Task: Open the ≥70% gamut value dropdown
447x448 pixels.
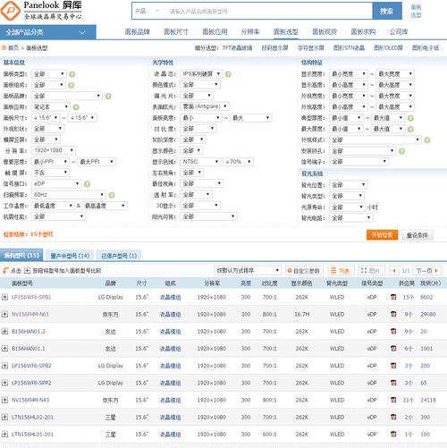Action: [238, 162]
